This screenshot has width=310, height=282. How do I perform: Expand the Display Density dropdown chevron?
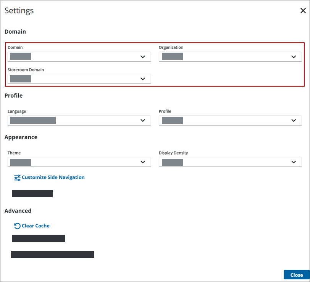[x=294, y=162]
